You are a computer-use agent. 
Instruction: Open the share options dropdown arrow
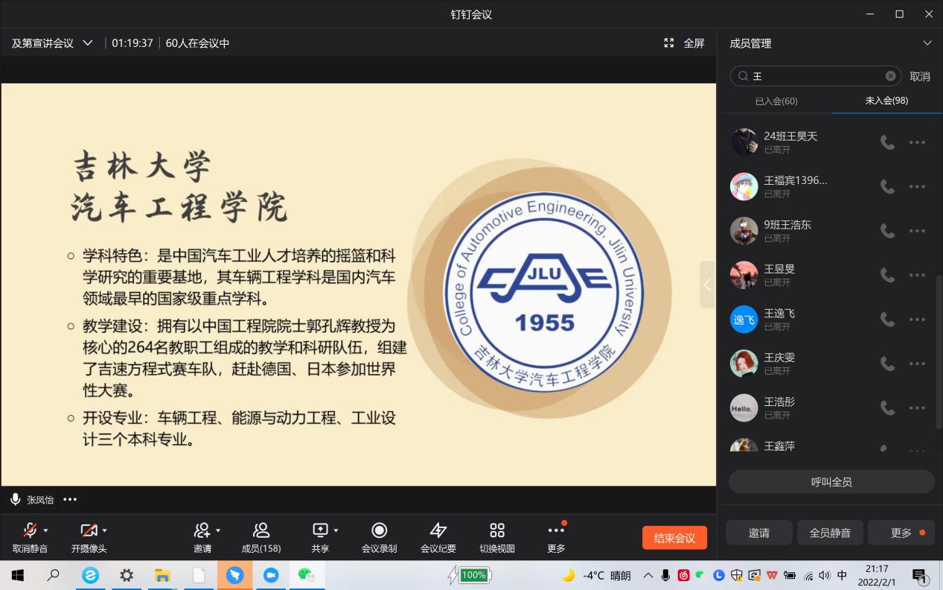pos(336,530)
